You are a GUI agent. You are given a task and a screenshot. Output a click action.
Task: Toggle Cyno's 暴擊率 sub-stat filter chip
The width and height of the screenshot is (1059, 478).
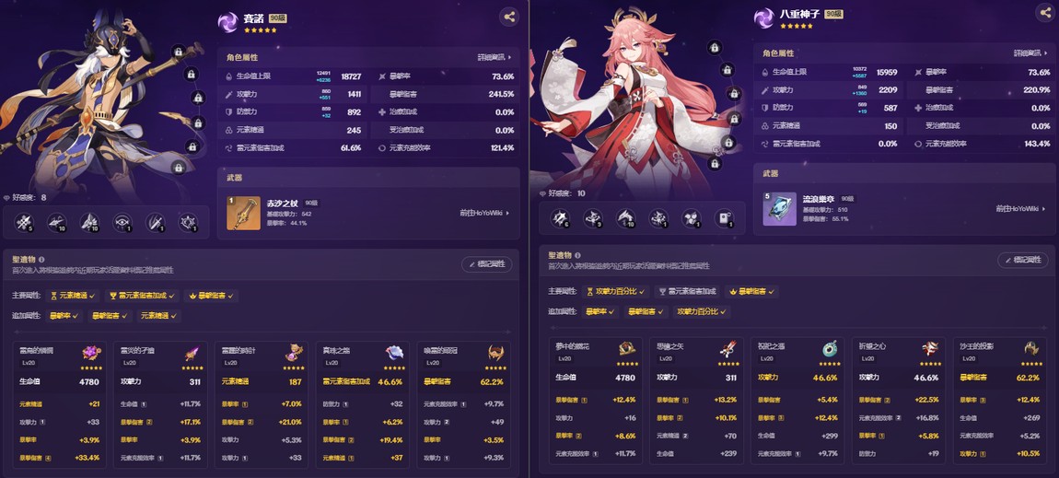tap(64, 315)
